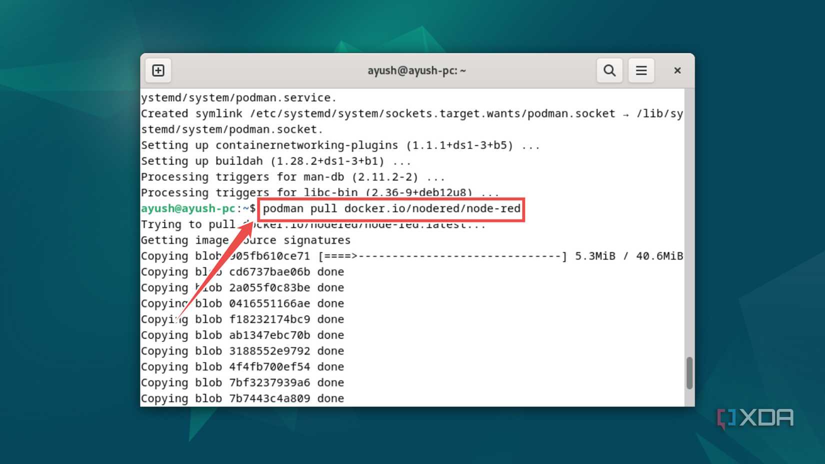Open the terminal options menu icon

[x=641, y=70]
